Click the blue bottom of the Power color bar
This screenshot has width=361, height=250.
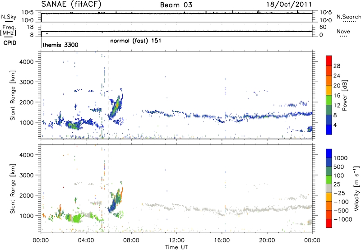point(329,130)
